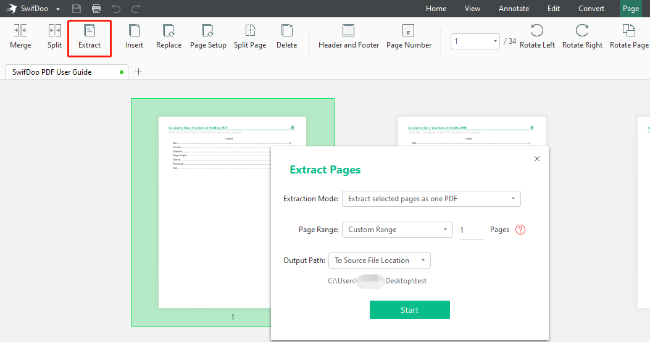Select page 1 thumbnail
This screenshot has height=342, width=650.
pos(233,212)
